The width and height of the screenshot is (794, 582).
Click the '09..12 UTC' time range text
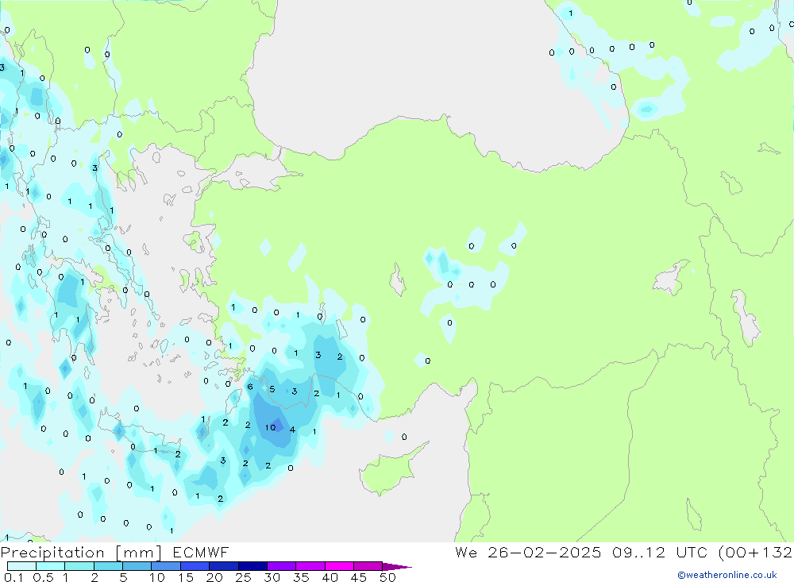[661, 553]
